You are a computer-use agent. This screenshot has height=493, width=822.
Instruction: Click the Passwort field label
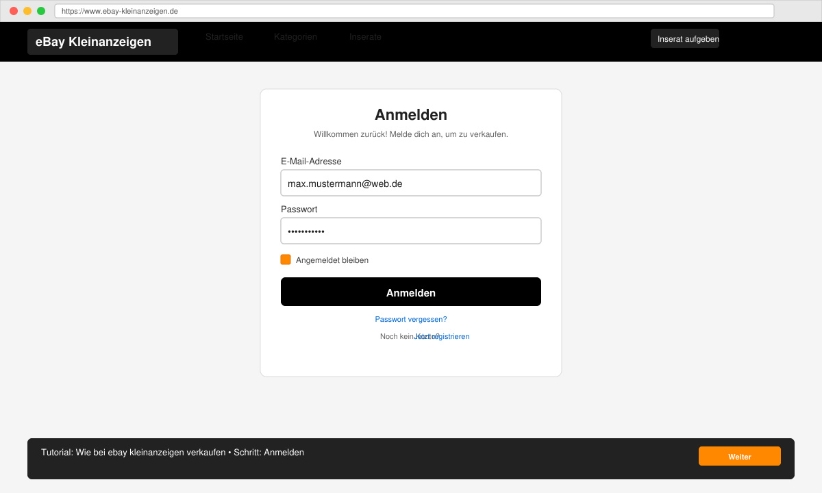[x=299, y=210]
